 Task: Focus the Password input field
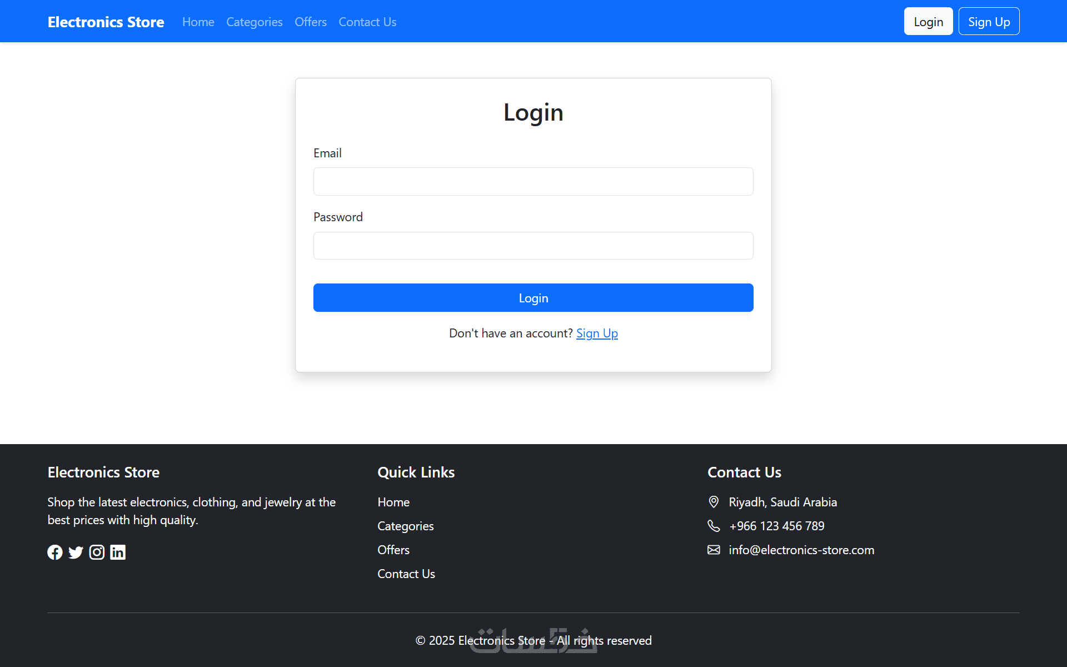[533, 246]
